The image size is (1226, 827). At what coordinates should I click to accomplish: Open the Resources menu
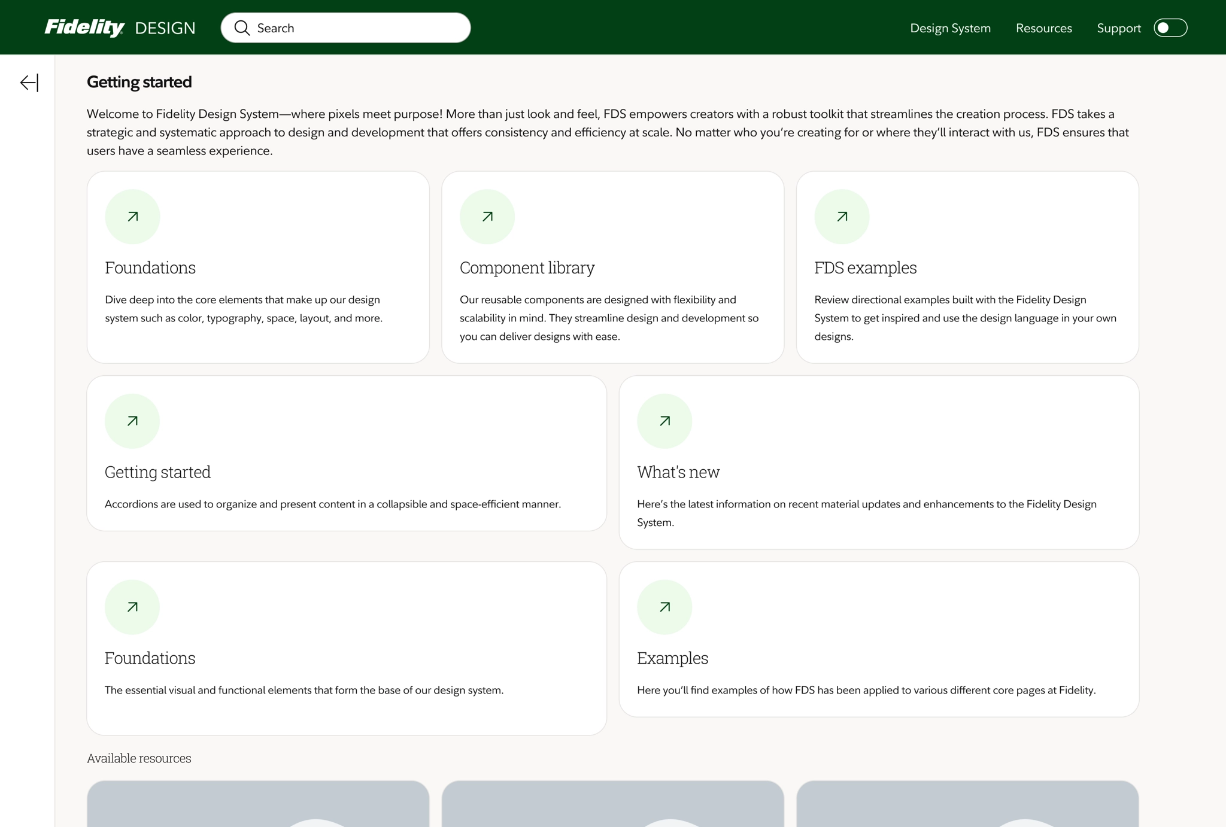1043,28
